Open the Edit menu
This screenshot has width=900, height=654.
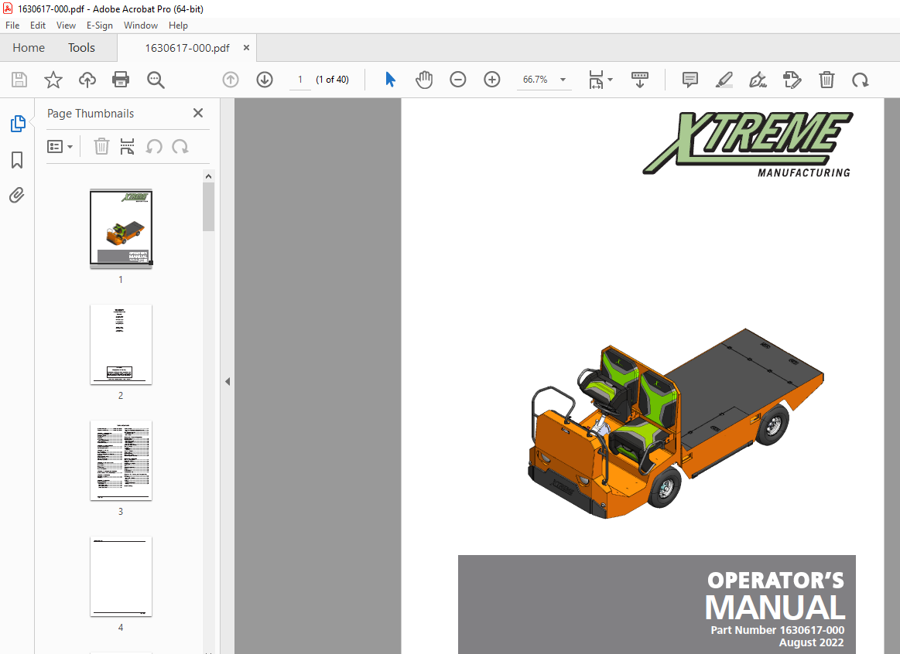38,26
